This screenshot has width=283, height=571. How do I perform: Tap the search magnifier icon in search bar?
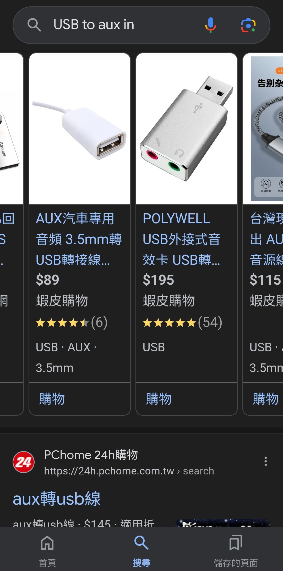click(x=34, y=25)
